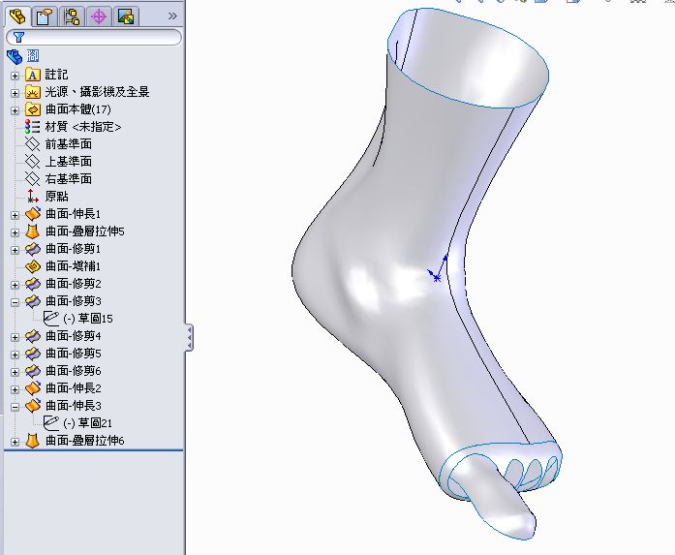Click the feature tree filter field
The height and width of the screenshot is (555, 675).
click(94, 38)
